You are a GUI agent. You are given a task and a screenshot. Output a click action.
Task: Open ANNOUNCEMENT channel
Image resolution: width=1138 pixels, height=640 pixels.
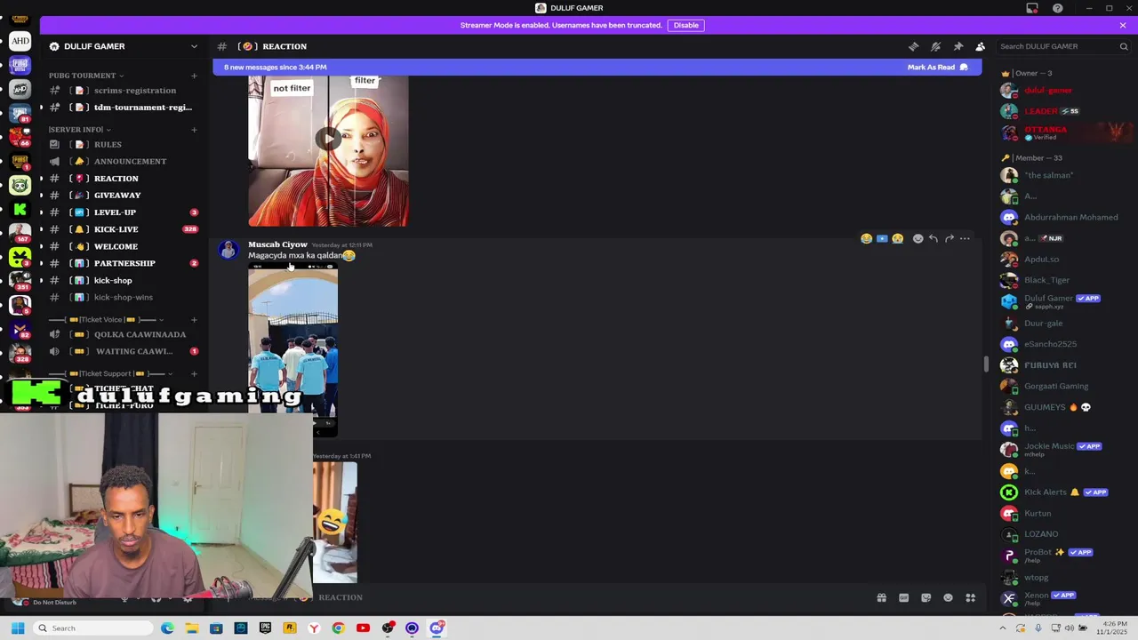click(x=124, y=161)
